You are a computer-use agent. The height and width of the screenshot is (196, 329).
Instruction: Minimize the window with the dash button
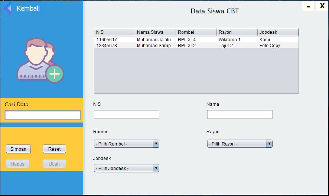coord(308,6)
